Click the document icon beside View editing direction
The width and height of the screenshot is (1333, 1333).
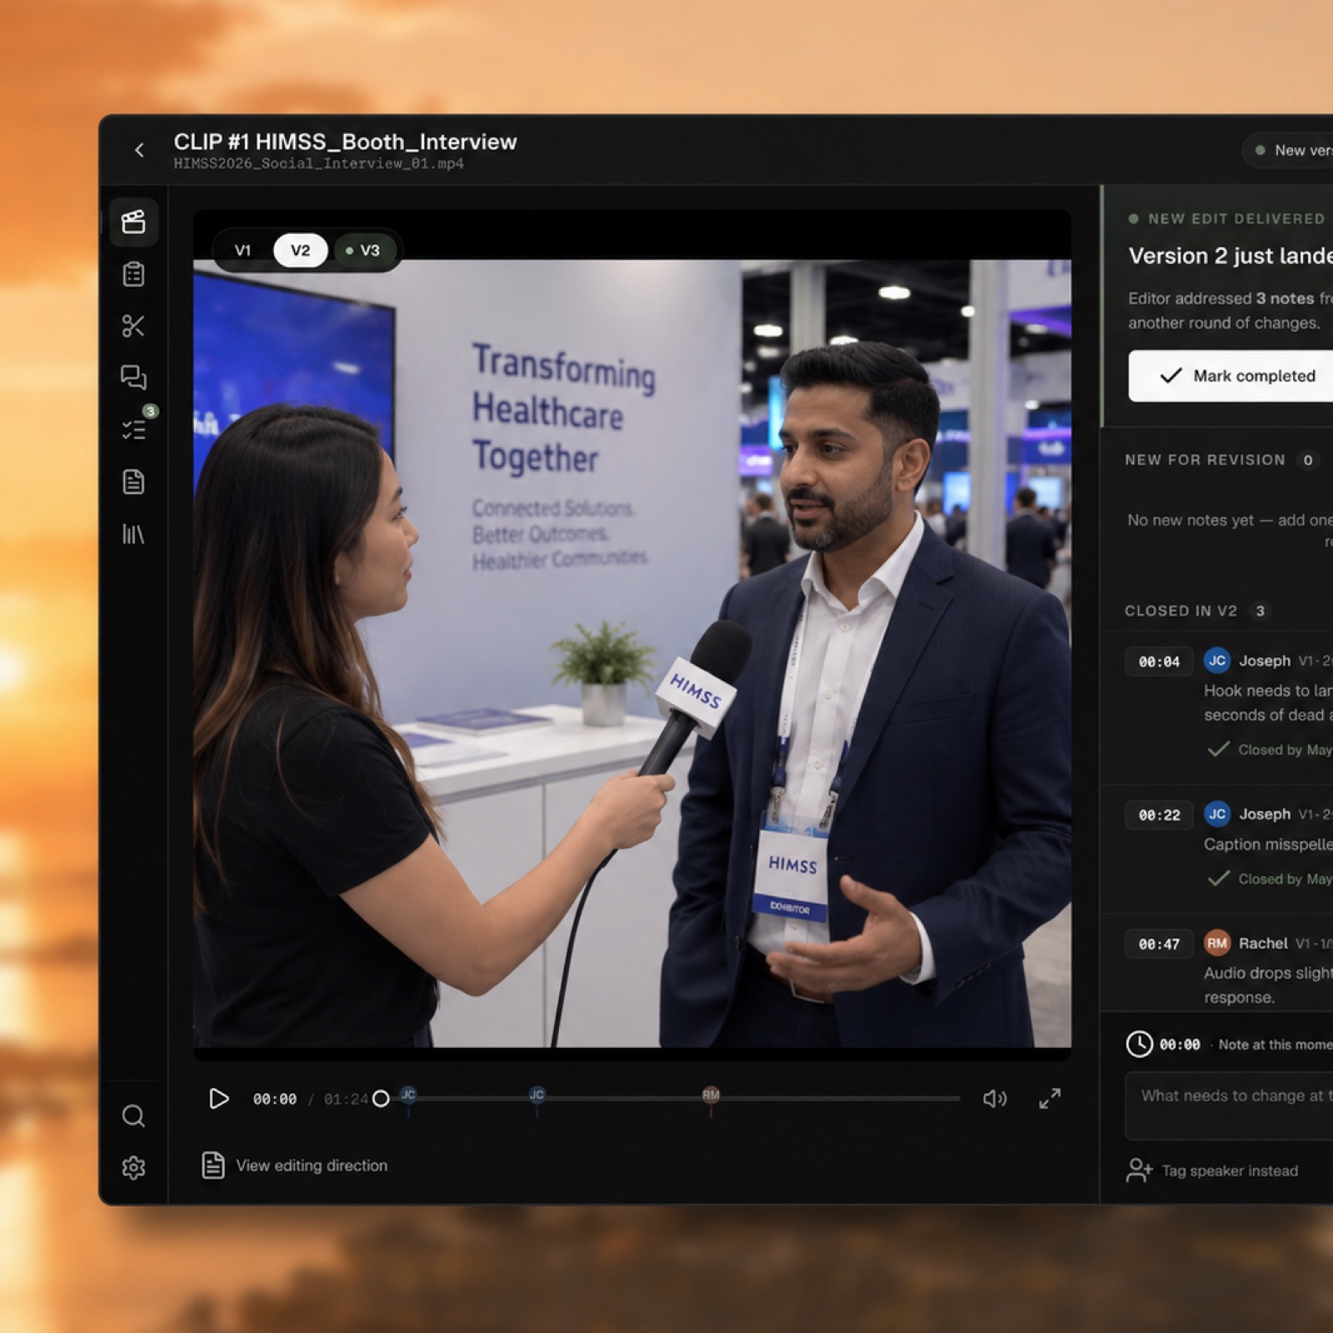[x=213, y=1166]
